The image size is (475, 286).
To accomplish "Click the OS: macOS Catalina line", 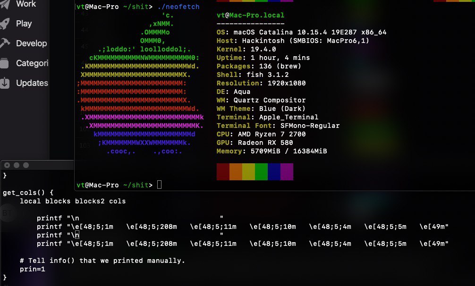I will [301, 32].
